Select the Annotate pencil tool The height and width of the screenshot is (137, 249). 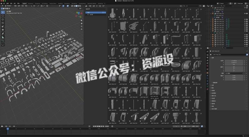click(3, 34)
